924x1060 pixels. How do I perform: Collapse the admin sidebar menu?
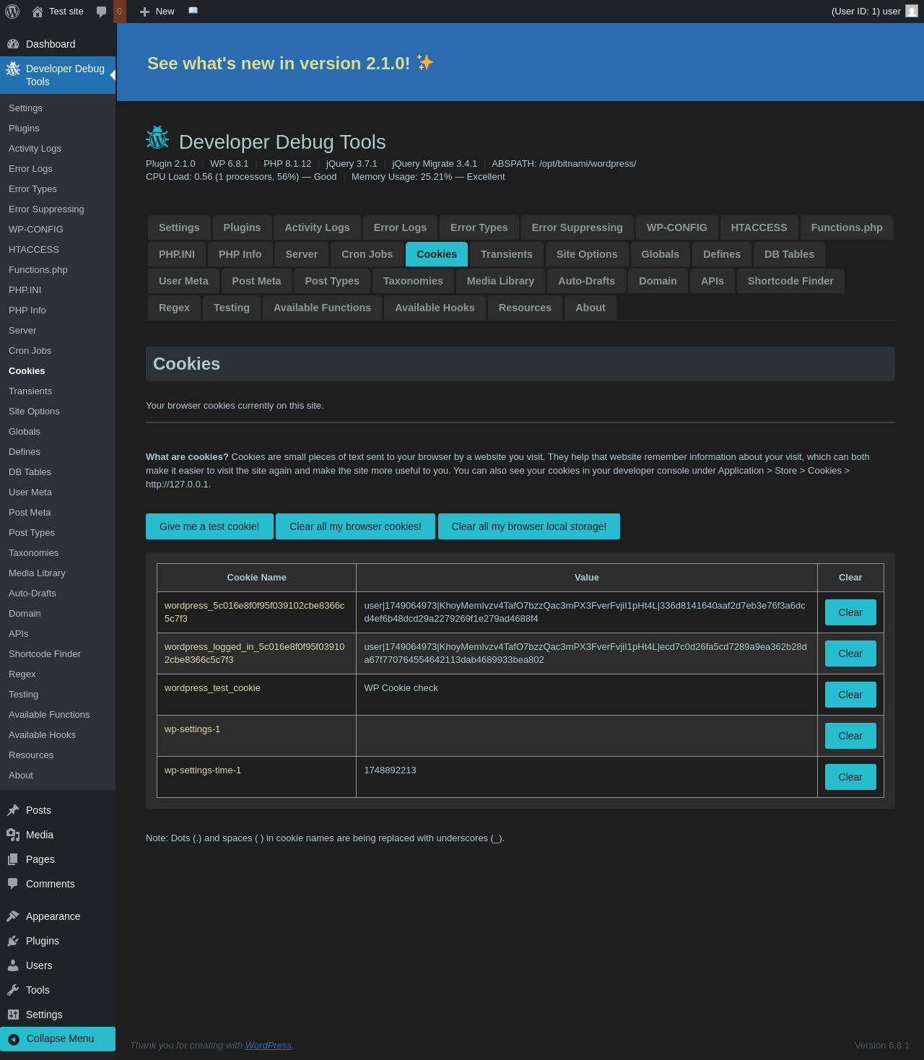click(x=58, y=1038)
